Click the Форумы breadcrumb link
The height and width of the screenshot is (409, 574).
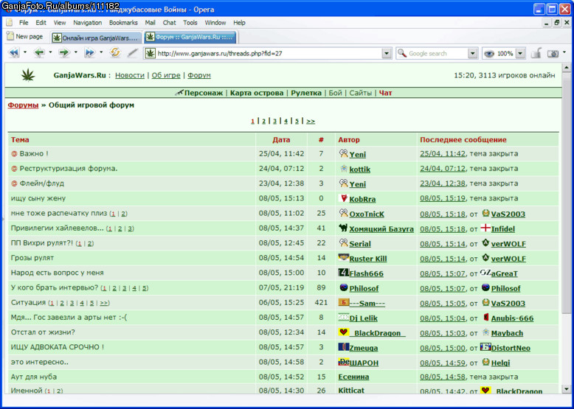pyautogui.click(x=23, y=105)
